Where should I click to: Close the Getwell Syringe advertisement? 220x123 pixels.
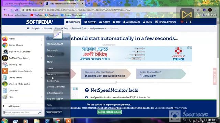(x=191, y=48)
